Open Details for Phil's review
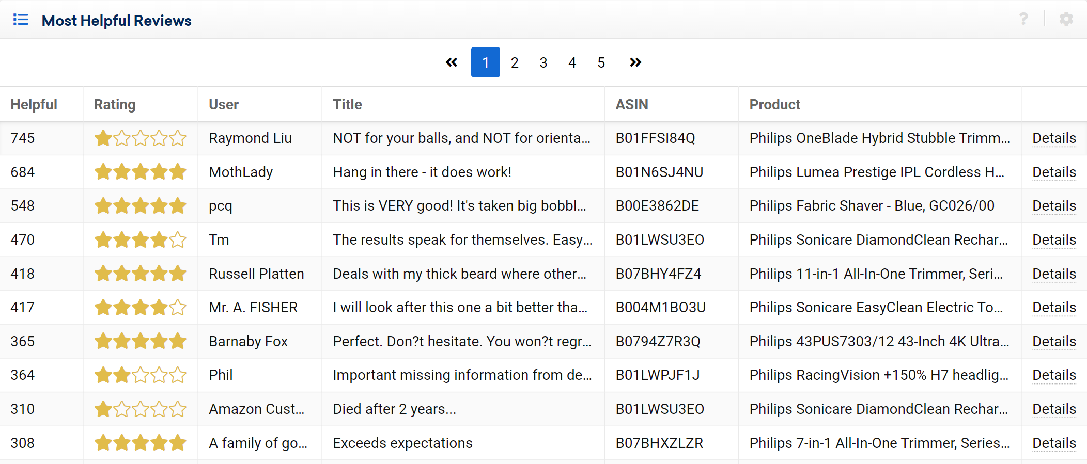The height and width of the screenshot is (464, 1087). (x=1054, y=375)
